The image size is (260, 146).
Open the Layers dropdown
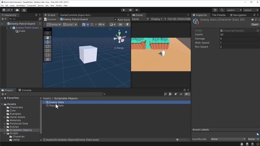pos(234,10)
